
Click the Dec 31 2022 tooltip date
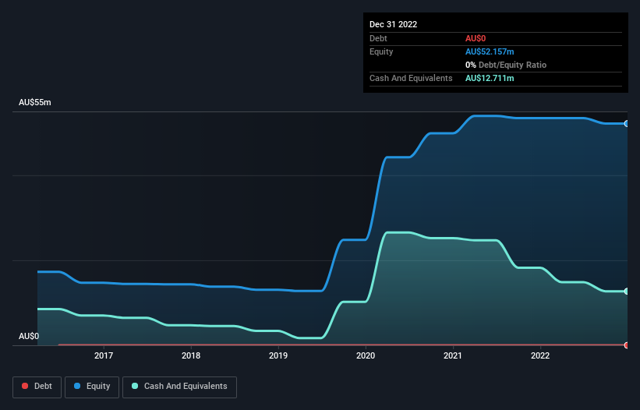(393, 24)
